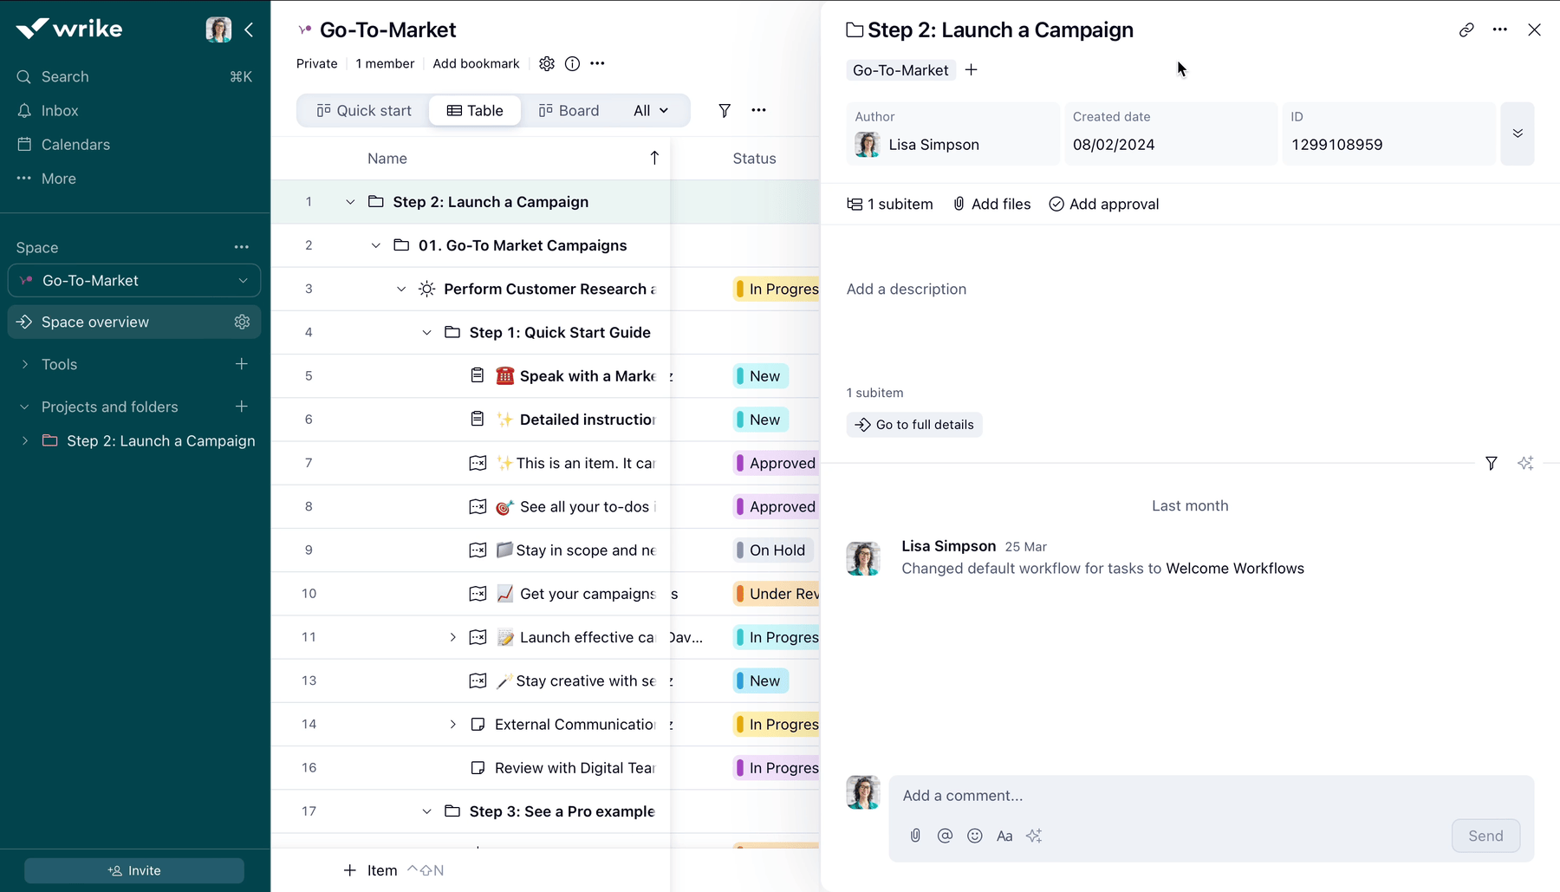This screenshot has width=1560, height=892.
Task: Click the info icon beside Add bookmark
Action: [x=572, y=63]
